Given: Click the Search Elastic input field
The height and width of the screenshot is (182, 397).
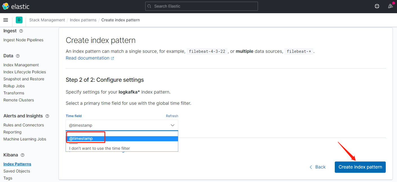Looking at the screenshot, I should (201, 6).
